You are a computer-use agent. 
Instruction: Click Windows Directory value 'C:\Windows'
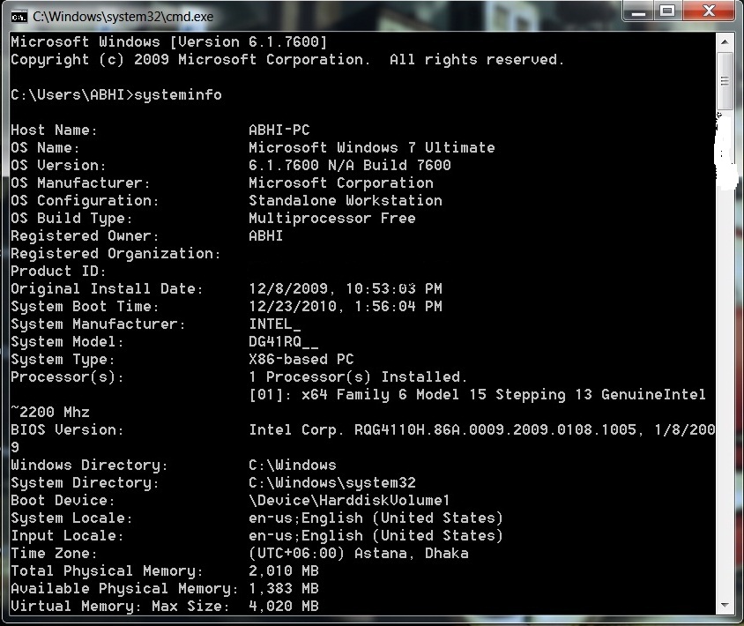tap(293, 466)
